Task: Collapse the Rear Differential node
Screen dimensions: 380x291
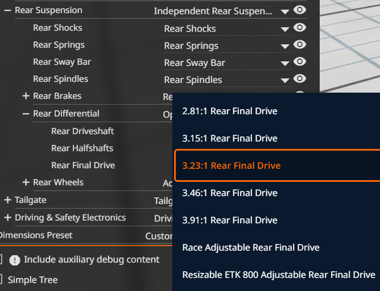Action: pos(26,114)
